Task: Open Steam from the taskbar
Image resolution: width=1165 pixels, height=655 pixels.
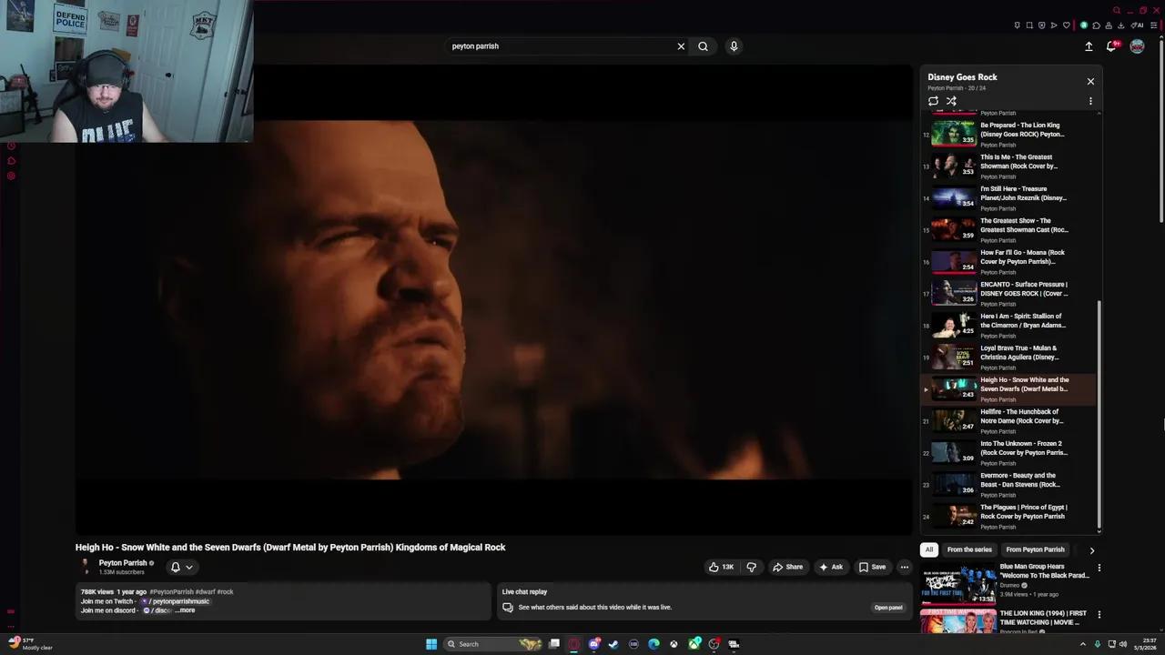Action: [x=613, y=644]
